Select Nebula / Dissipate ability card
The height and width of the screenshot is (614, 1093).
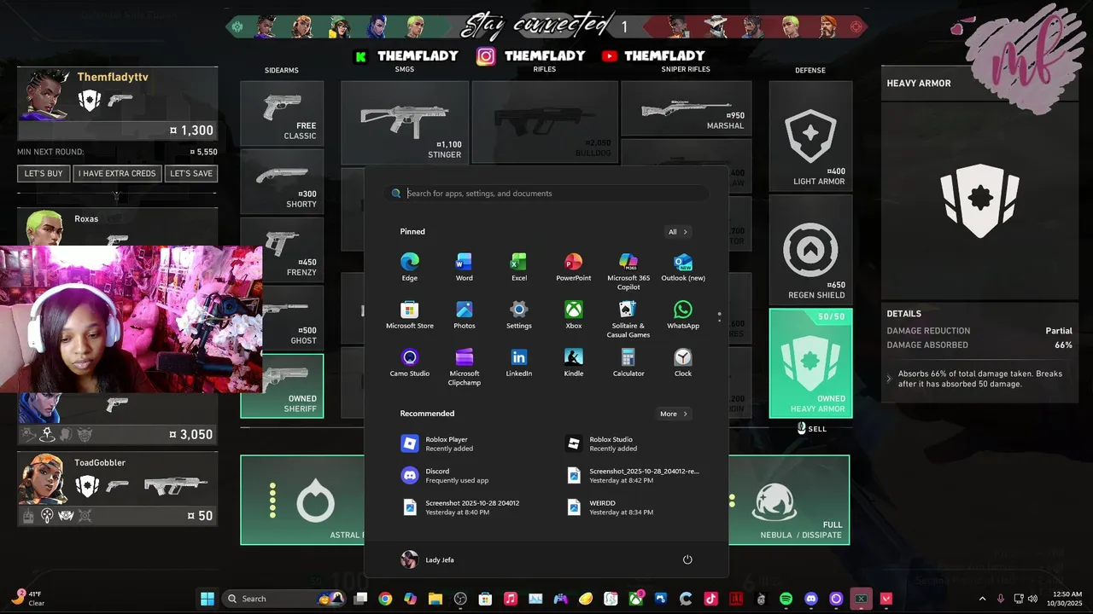(789, 500)
